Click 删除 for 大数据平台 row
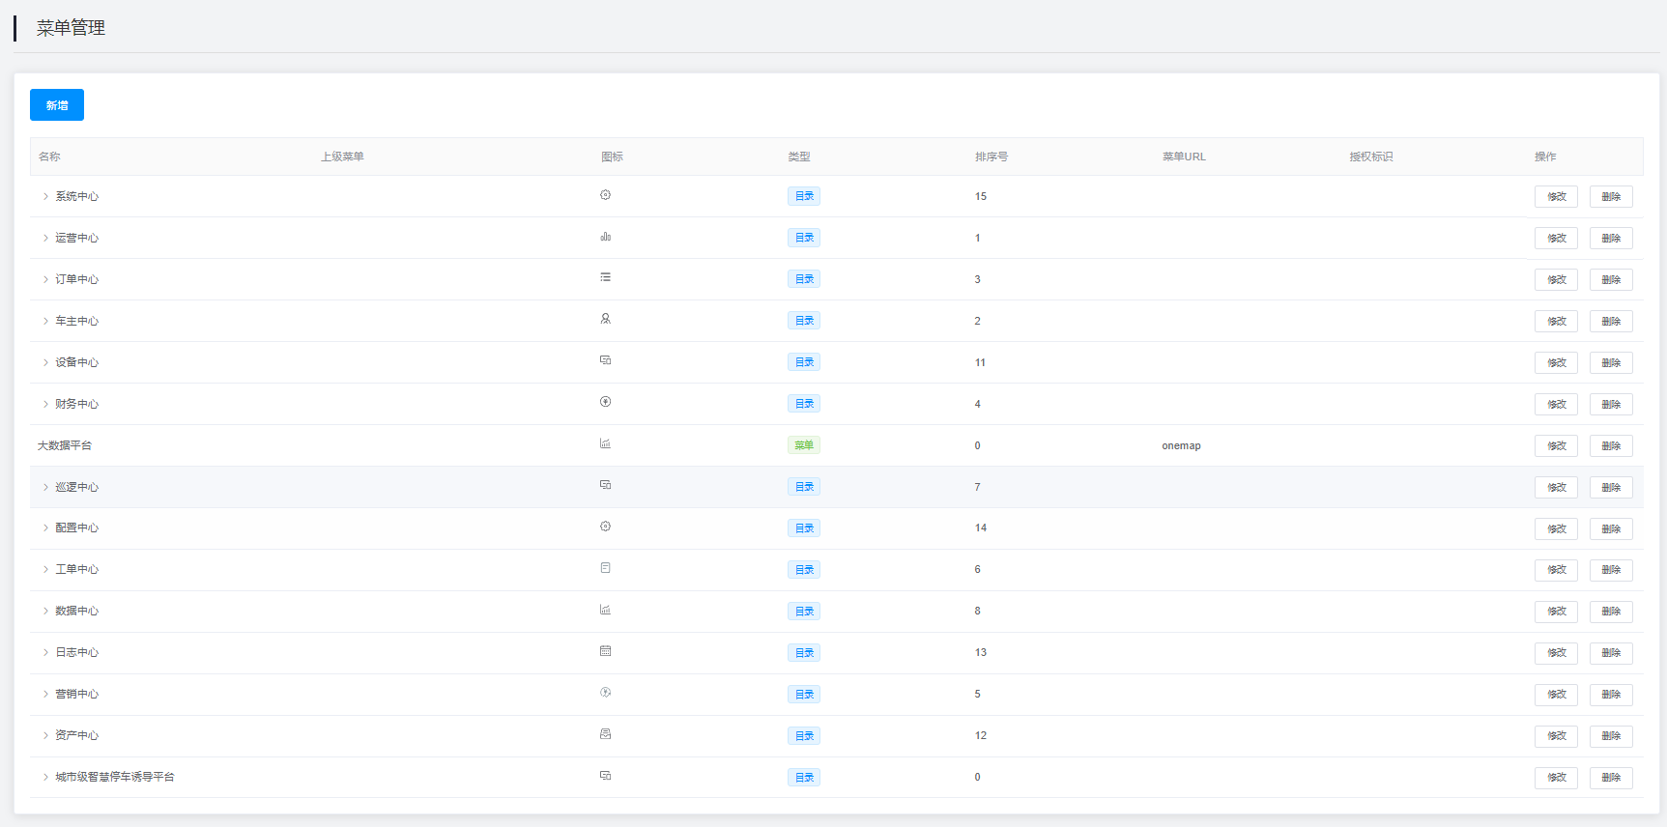The height and width of the screenshot is (827, 1667). [1611, 446]
